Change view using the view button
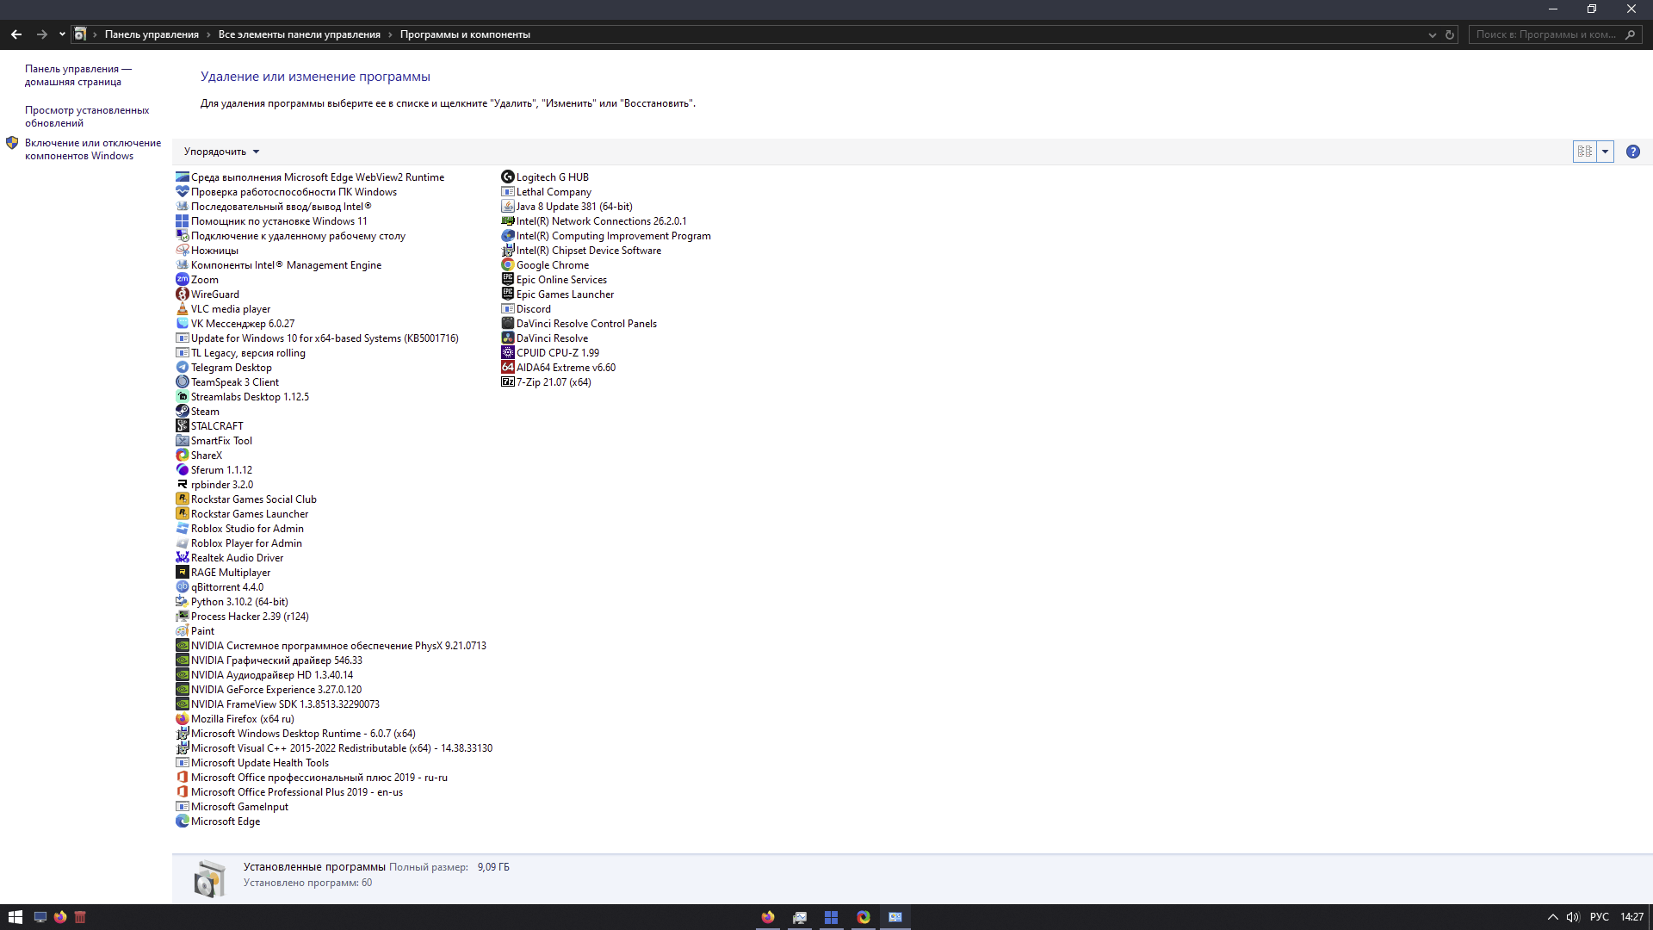Image resolution: width=1653 pixels, height=930 pixels. coord(1585,152)
